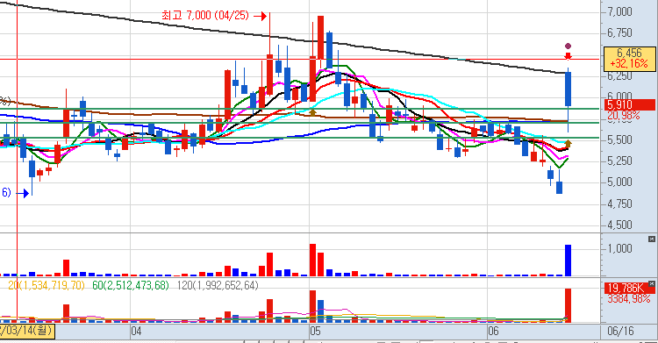Click the 20,98% change text
The height and width of the screenshot is (343, 658).
624,115
